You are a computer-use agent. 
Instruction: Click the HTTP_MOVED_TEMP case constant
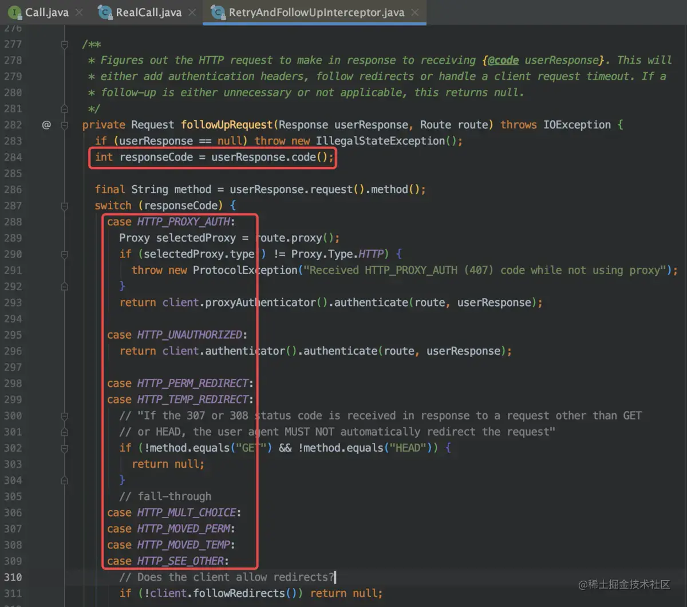(x=183, y=545)
